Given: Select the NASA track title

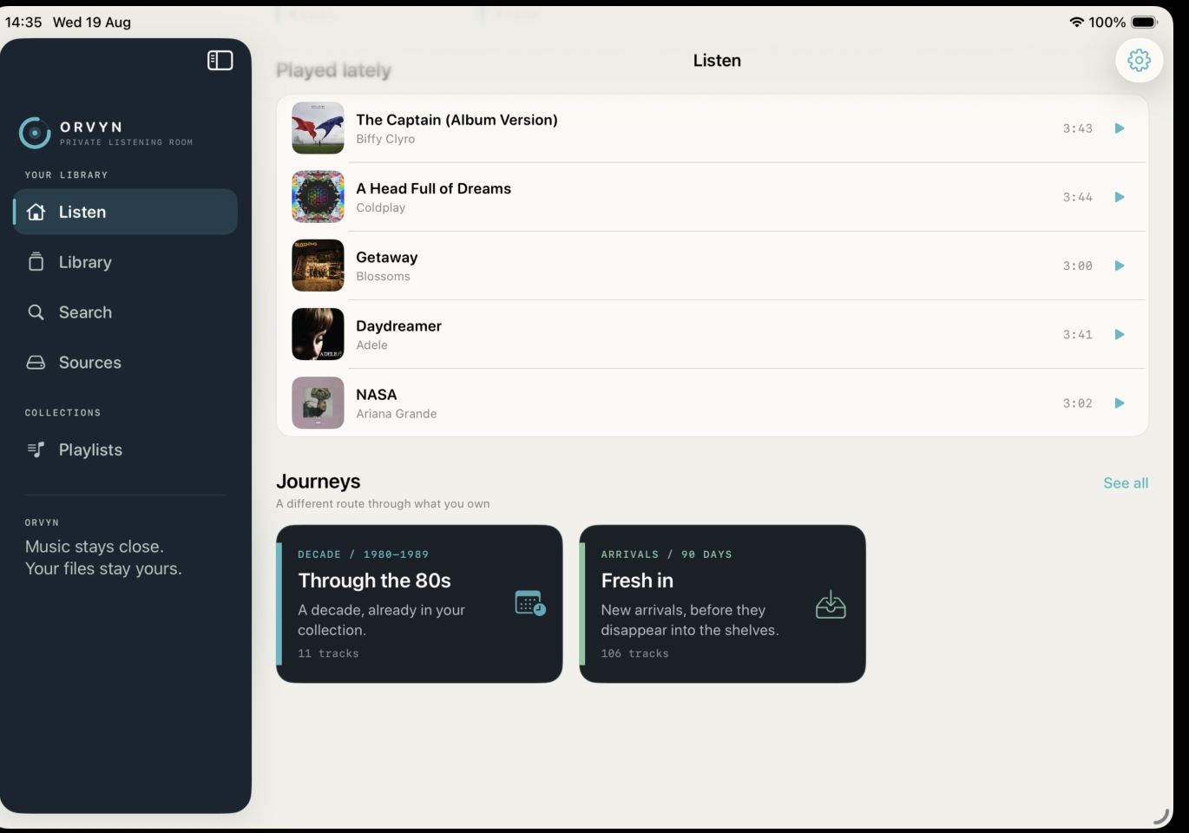Looking at the screenshot, I should click(x=377, y=395).
